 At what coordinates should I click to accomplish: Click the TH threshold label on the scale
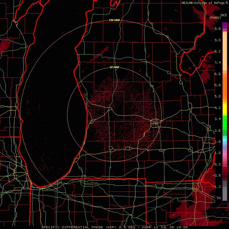[219, 198]
